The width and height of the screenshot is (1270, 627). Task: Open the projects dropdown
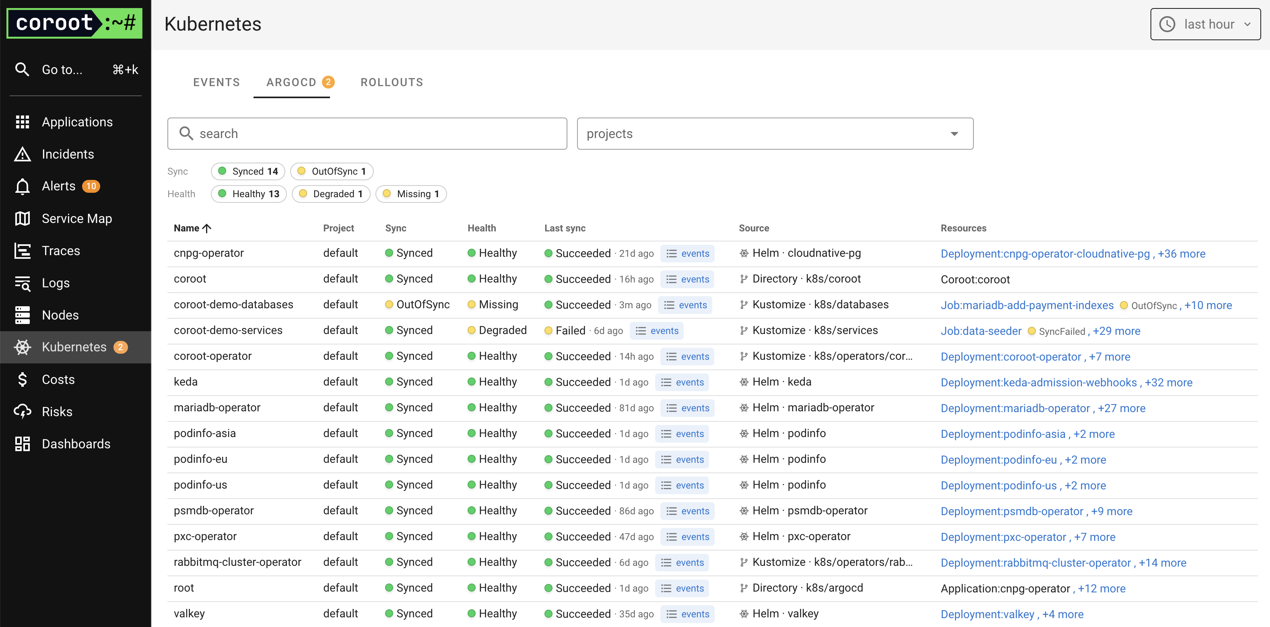775,134
